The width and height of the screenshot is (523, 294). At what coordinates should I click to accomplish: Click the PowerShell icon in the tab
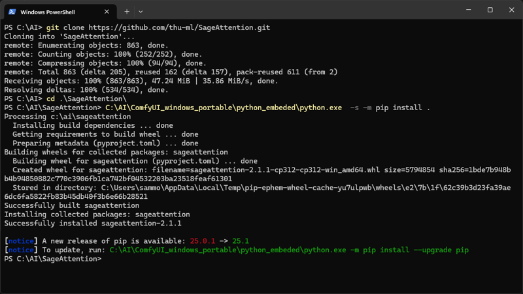pyautogui.click(x=12, y=12)
